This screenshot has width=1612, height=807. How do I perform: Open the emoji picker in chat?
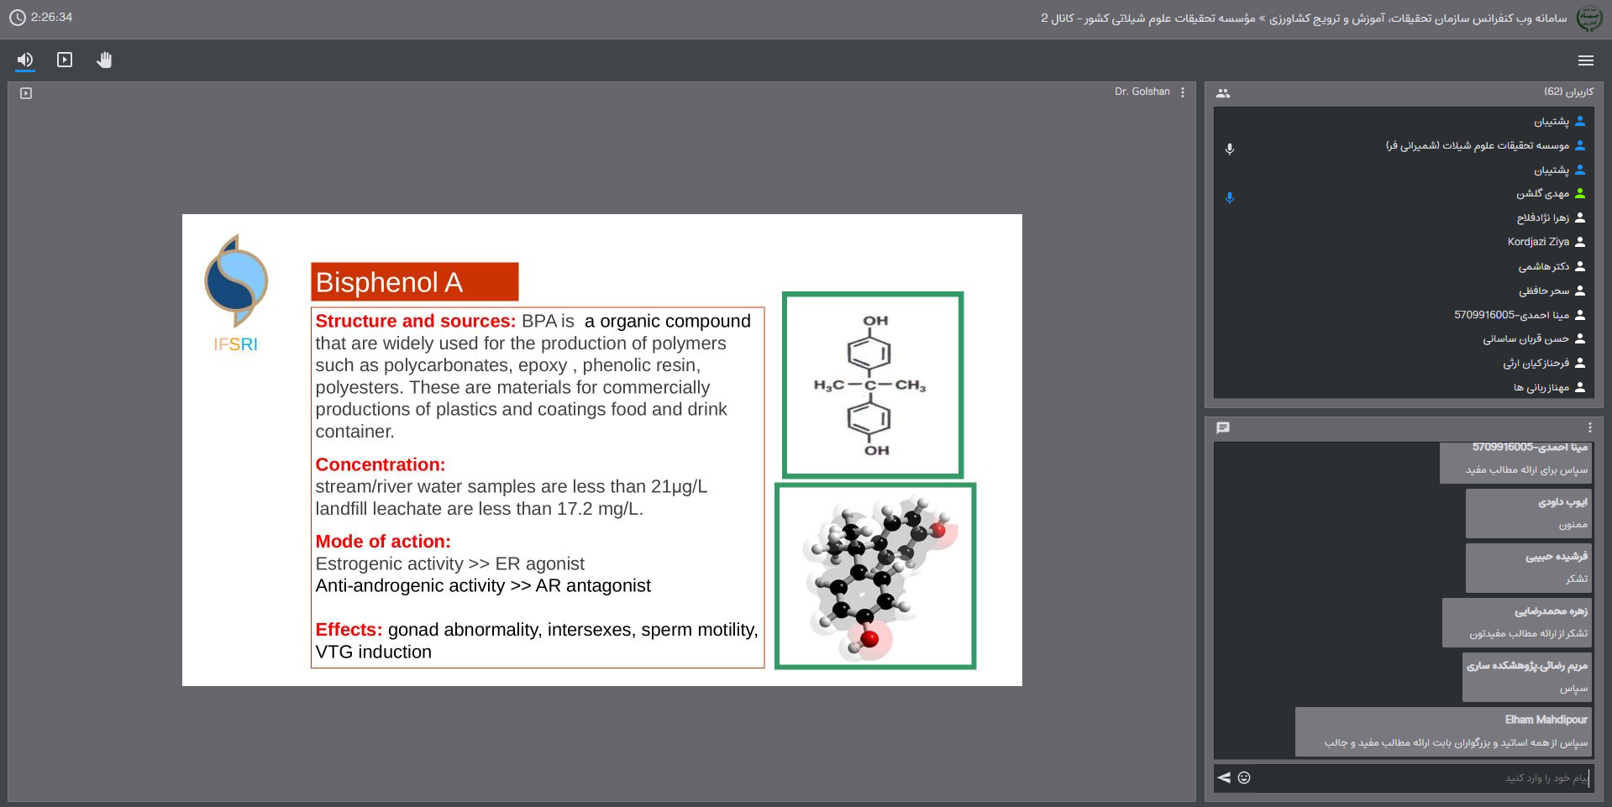click(1244, 778)
